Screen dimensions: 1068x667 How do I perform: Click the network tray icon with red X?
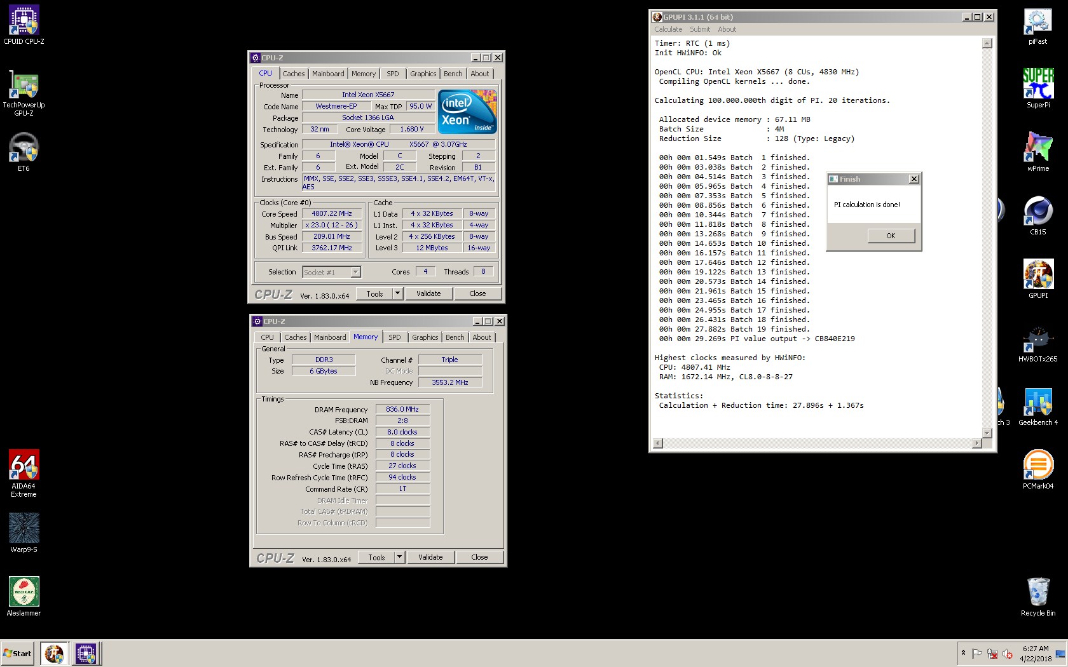(x=992, y=654)
